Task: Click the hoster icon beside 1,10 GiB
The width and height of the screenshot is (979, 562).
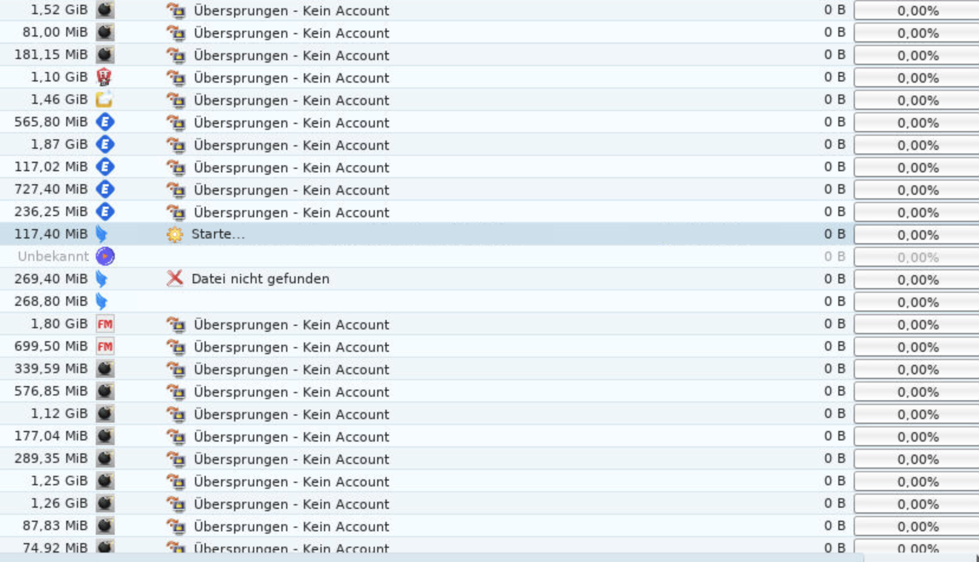Action: [105, 77]
